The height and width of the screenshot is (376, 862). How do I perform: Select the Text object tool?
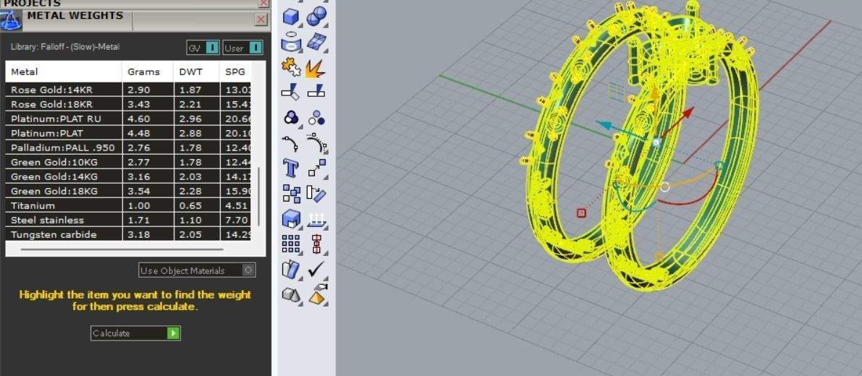[x=290, y=168]
